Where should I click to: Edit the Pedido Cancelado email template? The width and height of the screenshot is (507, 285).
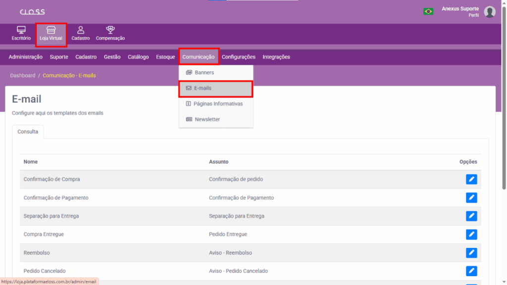click(471, 271)
